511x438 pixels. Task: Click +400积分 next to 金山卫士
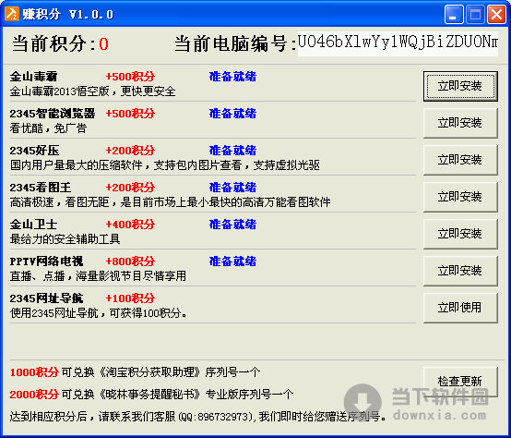point(130,225)
